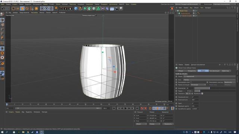Click the Windows Start button

pyautogui.click(x=2, y=132)
